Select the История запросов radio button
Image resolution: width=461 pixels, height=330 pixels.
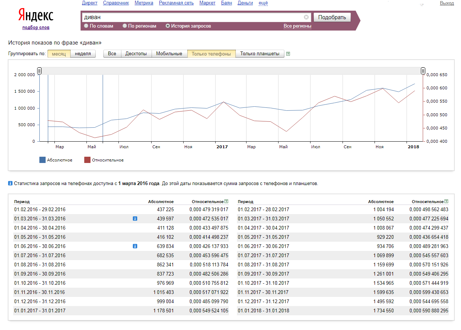(168, 26)
